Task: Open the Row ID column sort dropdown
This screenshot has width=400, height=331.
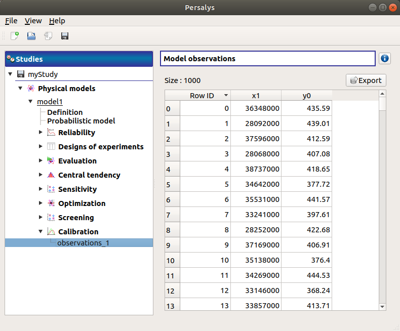Action: click(x=226, y=95)
